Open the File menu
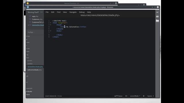Image resolution: width=184 pixels, height=103 pixels. click(47, 12)
